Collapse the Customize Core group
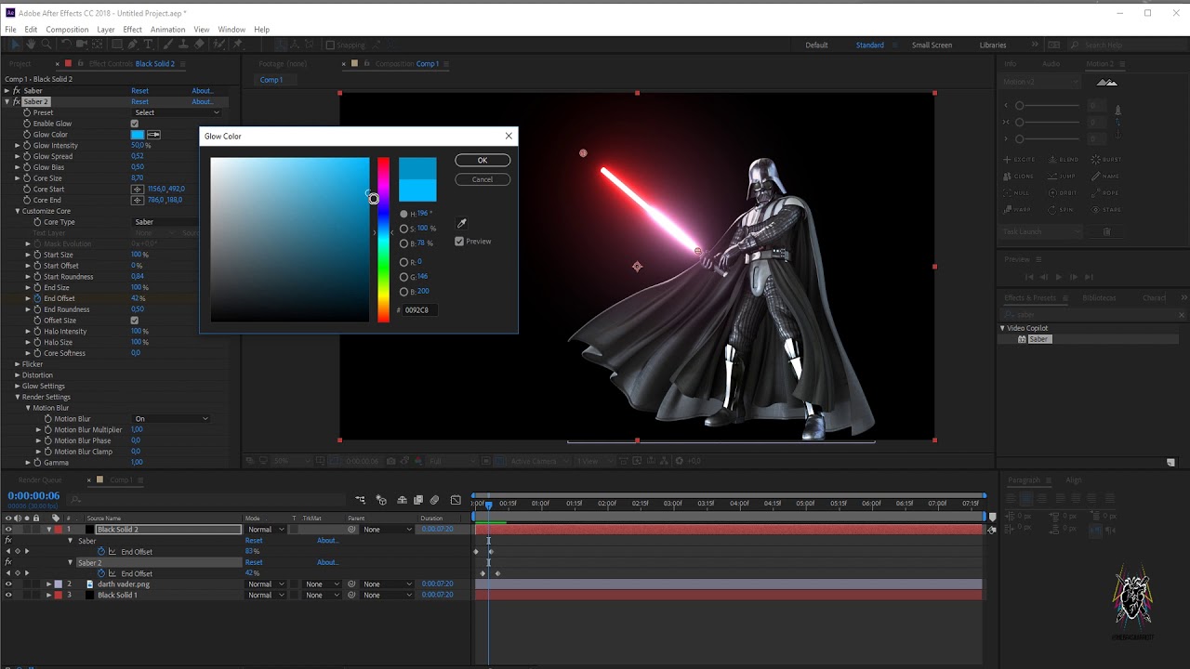Image resolution: width=1190 pixels, height=669 pixels. (x=17, y=211)
